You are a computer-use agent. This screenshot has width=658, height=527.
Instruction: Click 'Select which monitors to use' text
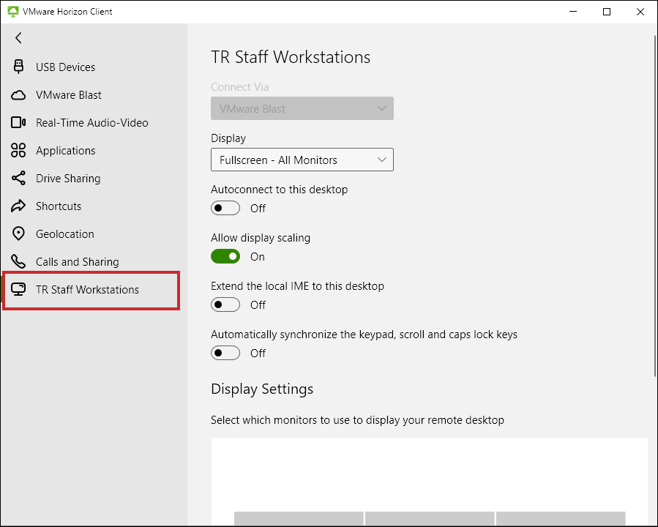pos(357,420)
